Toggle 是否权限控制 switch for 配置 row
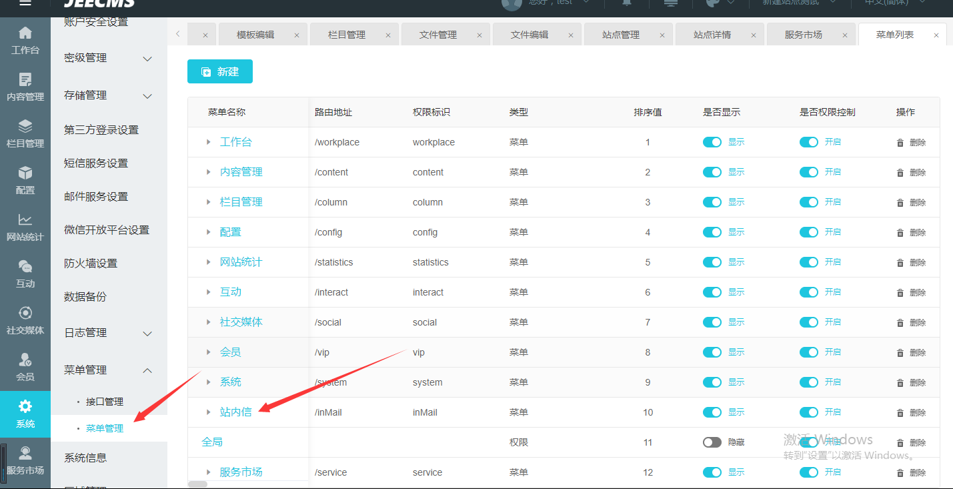The height and width of the screenshot is (489, 953). [x=808, y=232]
